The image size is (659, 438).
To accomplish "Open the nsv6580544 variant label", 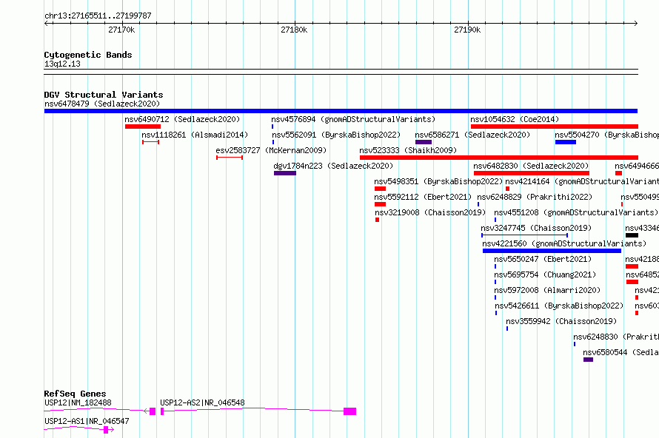I will tap(620, 352).
